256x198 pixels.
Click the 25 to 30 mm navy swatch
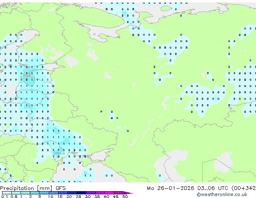point(82,193)
